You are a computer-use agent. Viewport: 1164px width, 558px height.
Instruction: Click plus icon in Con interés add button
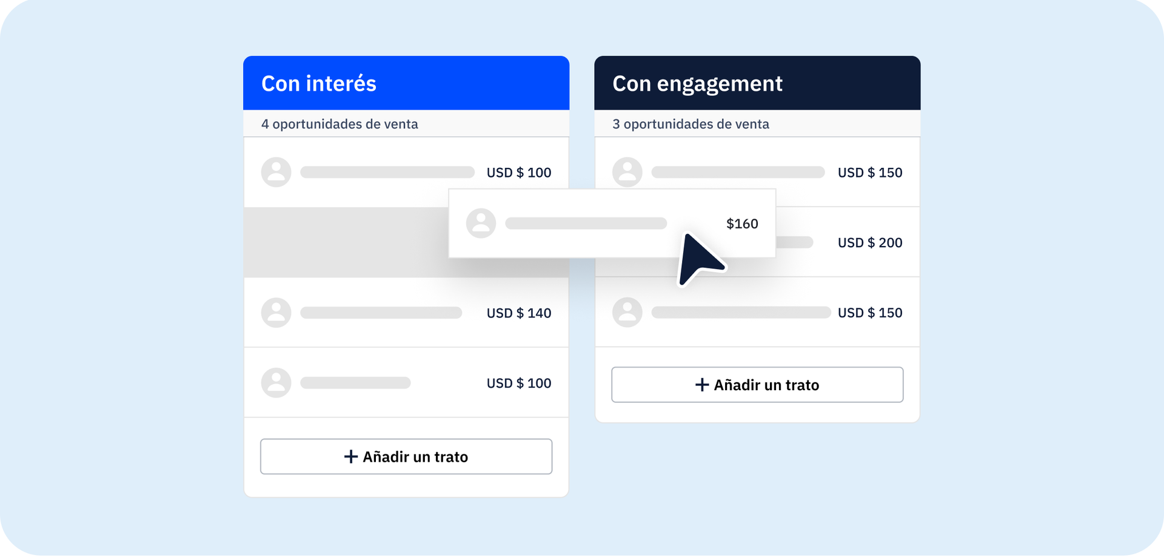point(350,457)
